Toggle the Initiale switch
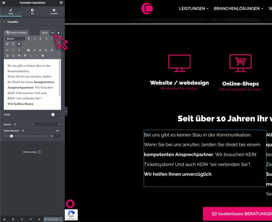Image resolution: width=272 pixels, height=222 pixels. (56, 115)
